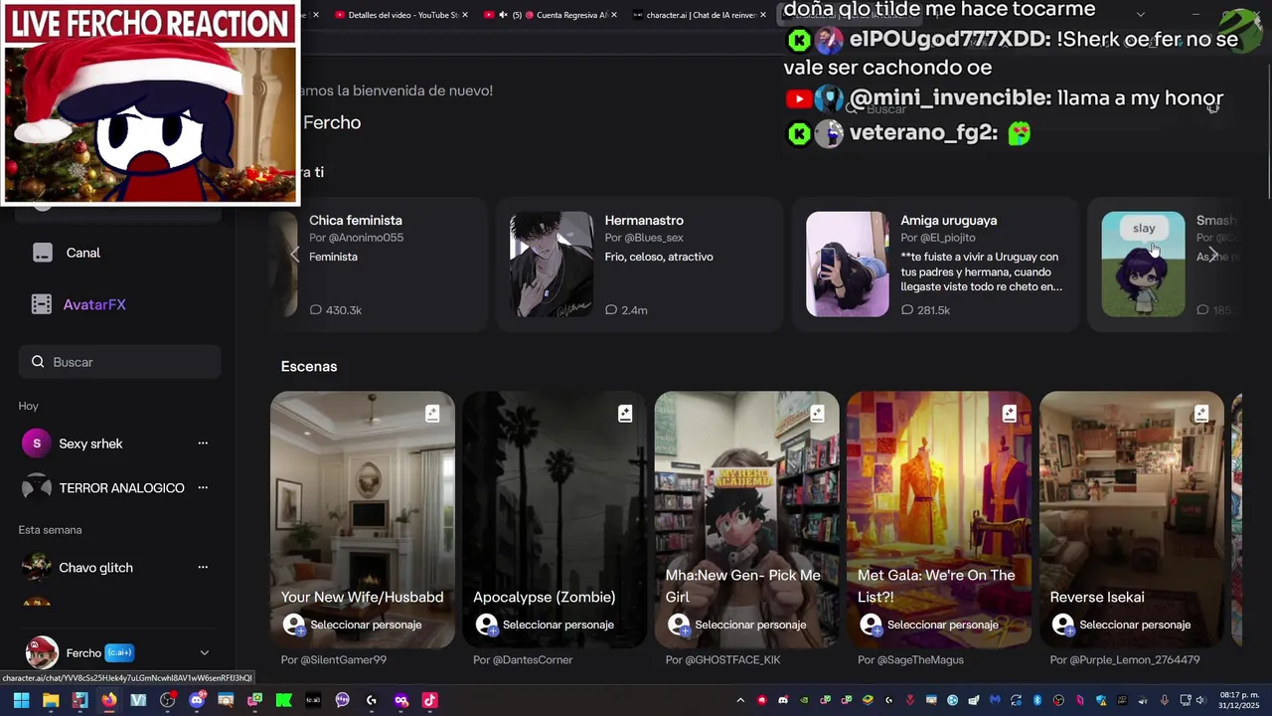Select character for Met Gala scene
Screen dimensions: 1272x716
929,625
